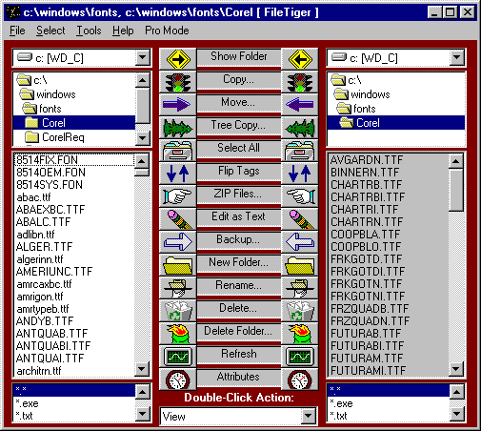Open the Tools menu

pos(89,31)
